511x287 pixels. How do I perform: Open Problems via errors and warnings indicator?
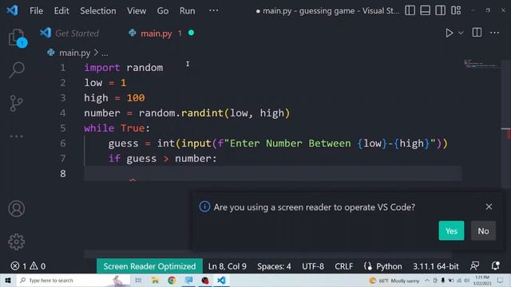tap(28, 266)
